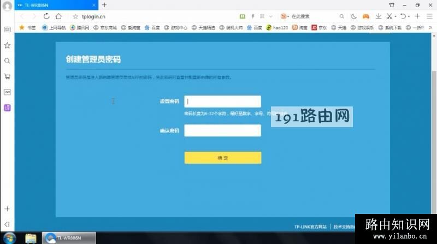Screen dimensions: 437x244
Task: Expand the bookmarks bar overflow chevron
Action: tap(430, 28)
